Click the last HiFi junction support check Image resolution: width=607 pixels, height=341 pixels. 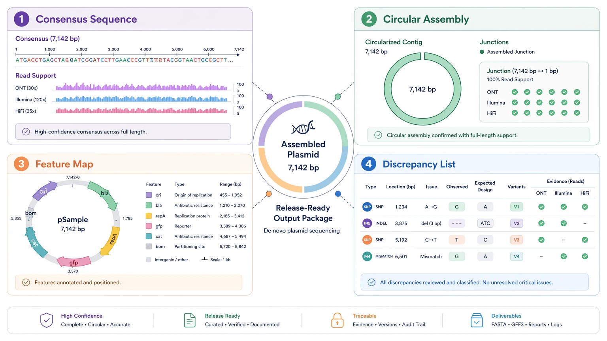(577, 113)
